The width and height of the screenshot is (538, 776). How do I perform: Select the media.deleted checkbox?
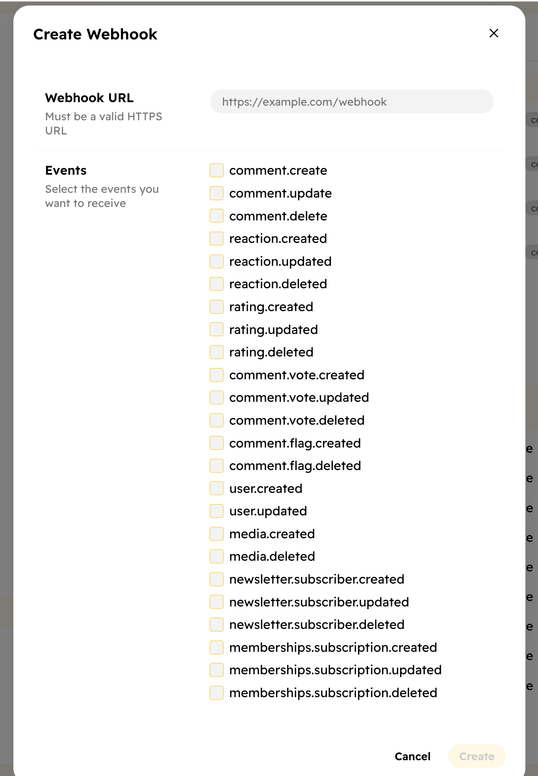[216, 556]
